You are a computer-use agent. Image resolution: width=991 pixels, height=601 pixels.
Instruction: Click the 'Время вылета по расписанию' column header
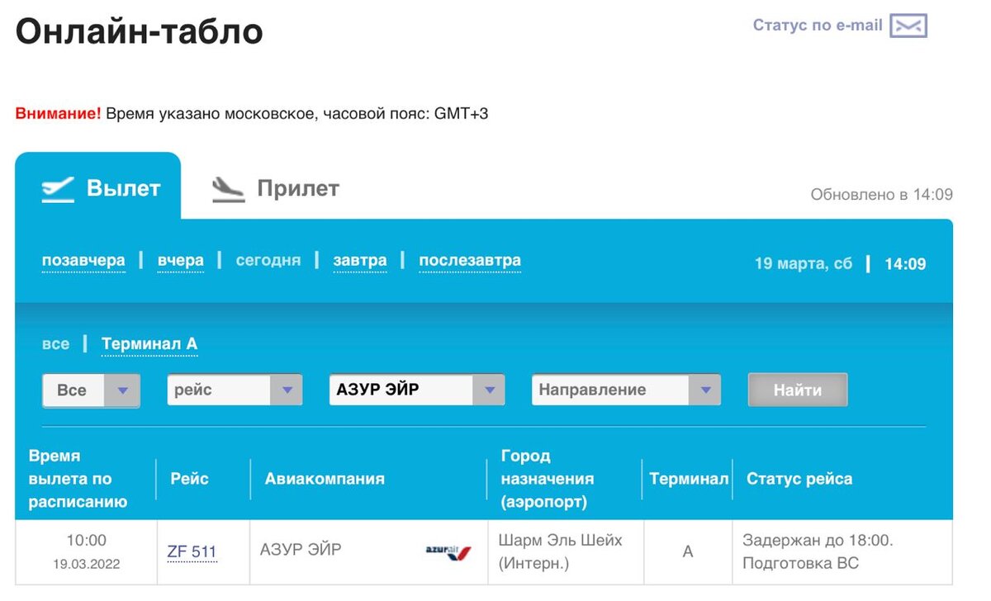pyautogui.click(x=78, y=479)
